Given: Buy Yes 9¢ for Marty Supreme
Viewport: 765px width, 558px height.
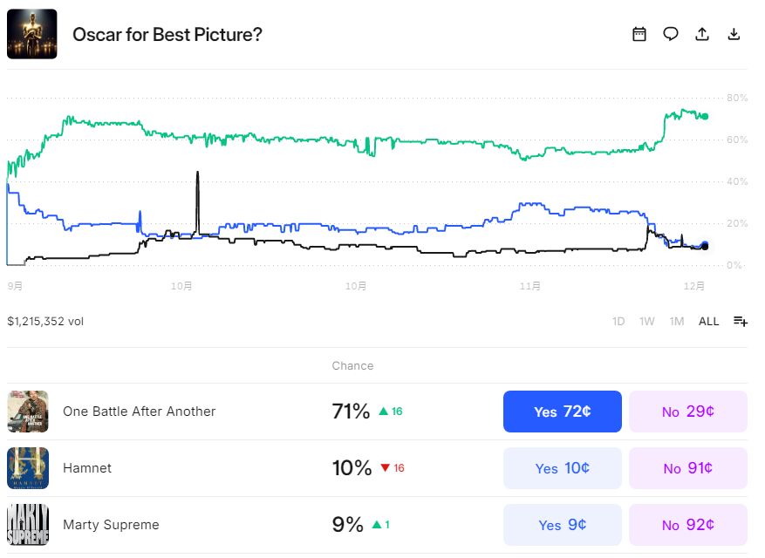Looking at the screenshot, I should (563, 525).
